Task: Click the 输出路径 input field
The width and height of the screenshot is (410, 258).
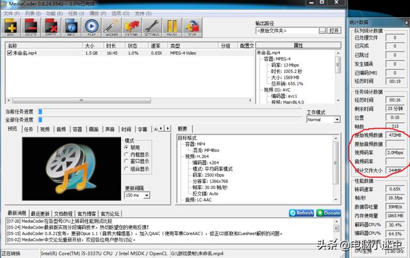Action: [287, 31]
